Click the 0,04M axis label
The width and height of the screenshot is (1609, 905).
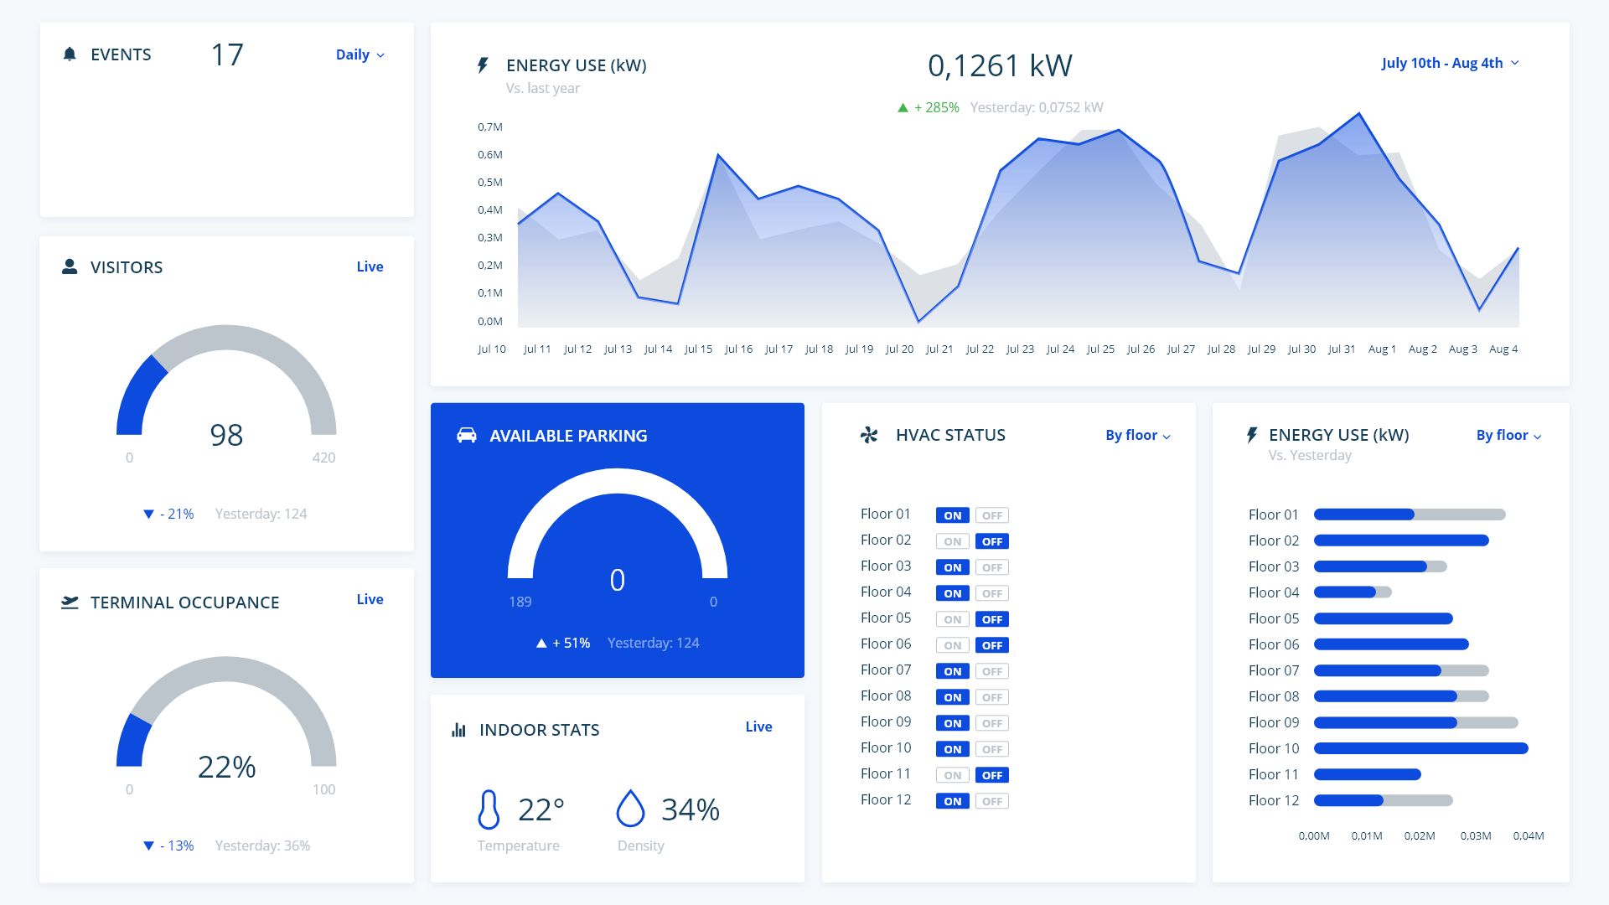1529,835
